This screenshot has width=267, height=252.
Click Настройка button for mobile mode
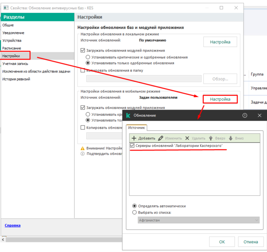click(x=220, y=99)
